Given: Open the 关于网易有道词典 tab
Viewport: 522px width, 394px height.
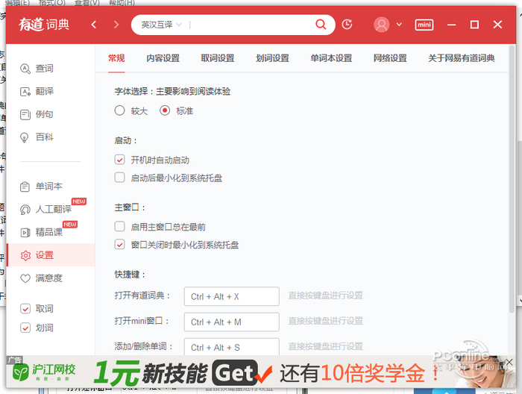Looking at the screenshot, I should (x=461, y=58).
